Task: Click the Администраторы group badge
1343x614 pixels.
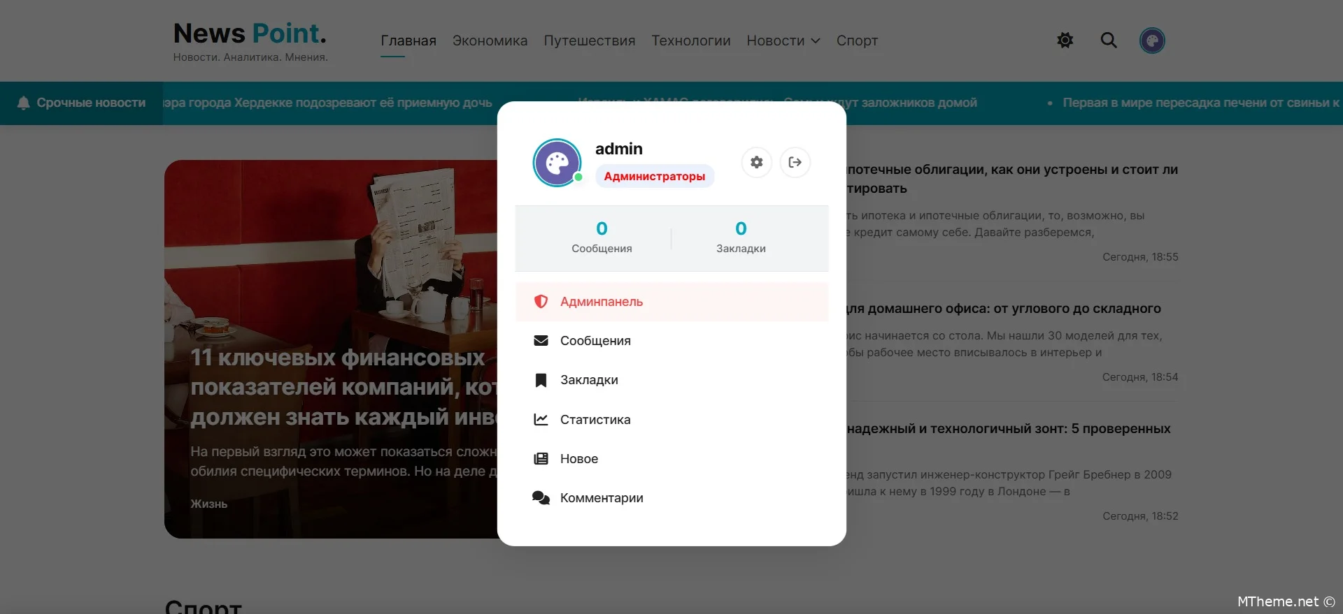Action: click(x=654, y=176)
